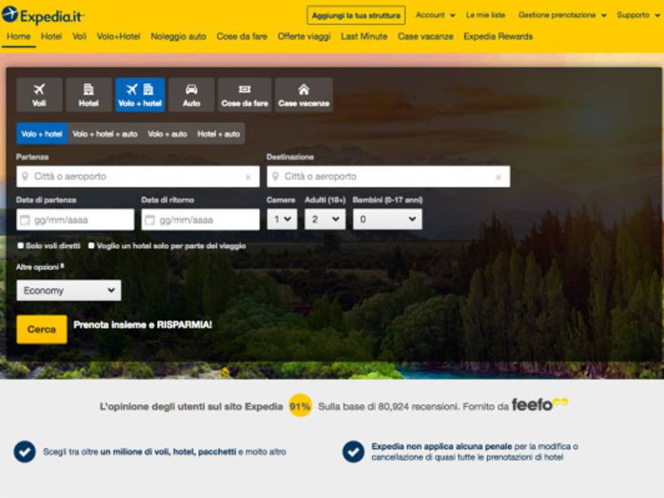Open the Last Minute nav item

pos(364,37)
